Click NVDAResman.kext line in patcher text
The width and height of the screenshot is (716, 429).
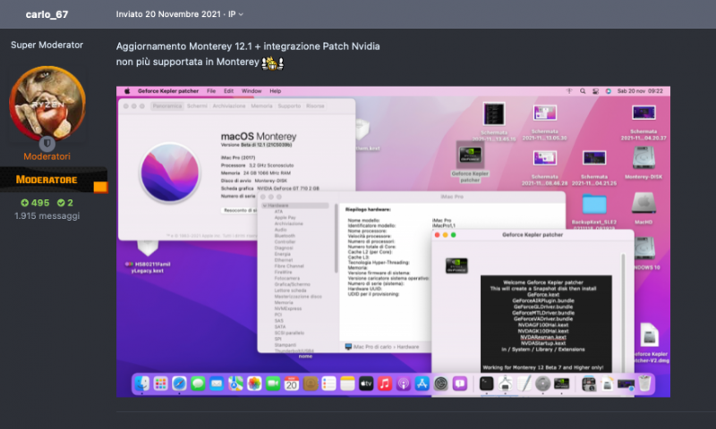(543, 337)
